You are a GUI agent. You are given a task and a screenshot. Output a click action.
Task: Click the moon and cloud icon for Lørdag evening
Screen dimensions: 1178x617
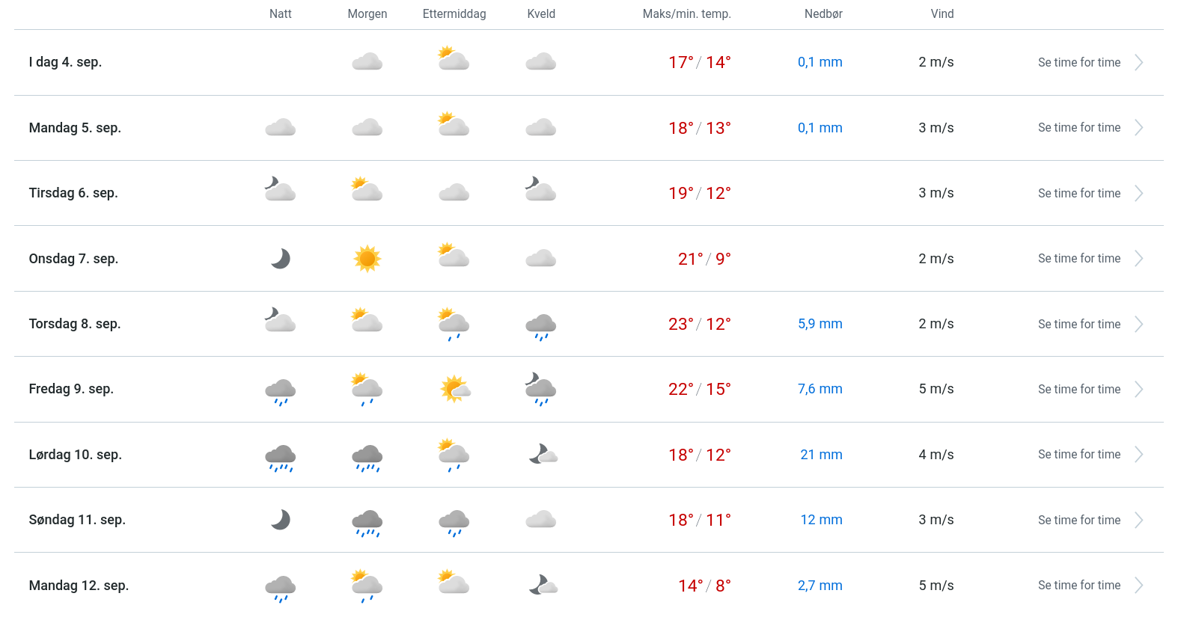(543, 455)
